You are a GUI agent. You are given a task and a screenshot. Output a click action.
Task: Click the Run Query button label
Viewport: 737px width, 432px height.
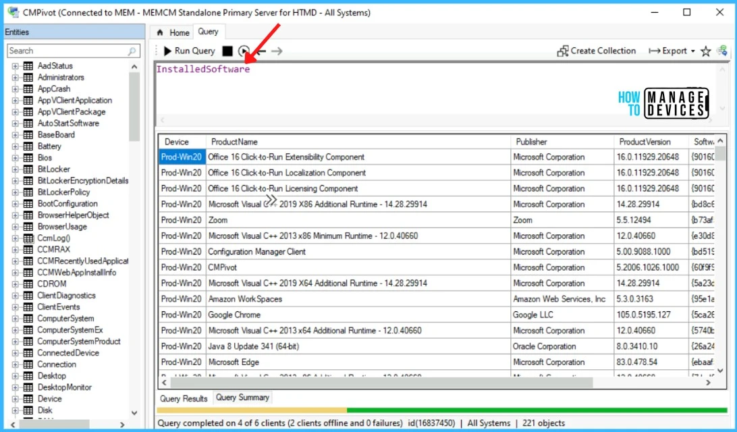tap(194, 51)
